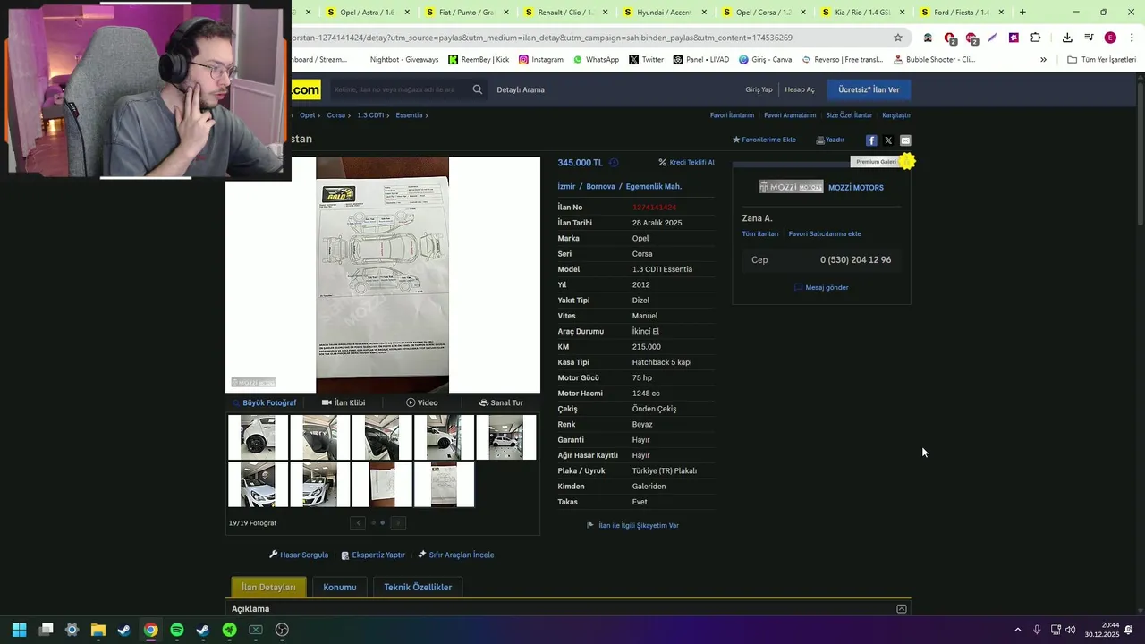The height and width of the screenshot is (644, 1145).
Task: Click Favorilerime Ekle star link
Action: 764,140
